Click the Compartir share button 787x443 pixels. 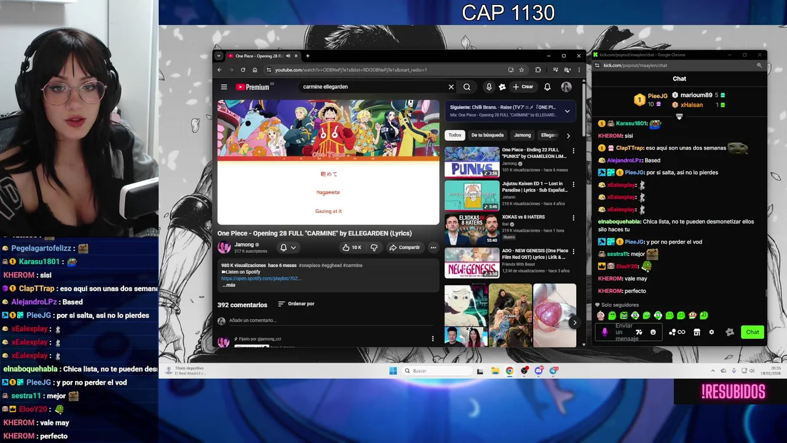click(x=405, y=247)
